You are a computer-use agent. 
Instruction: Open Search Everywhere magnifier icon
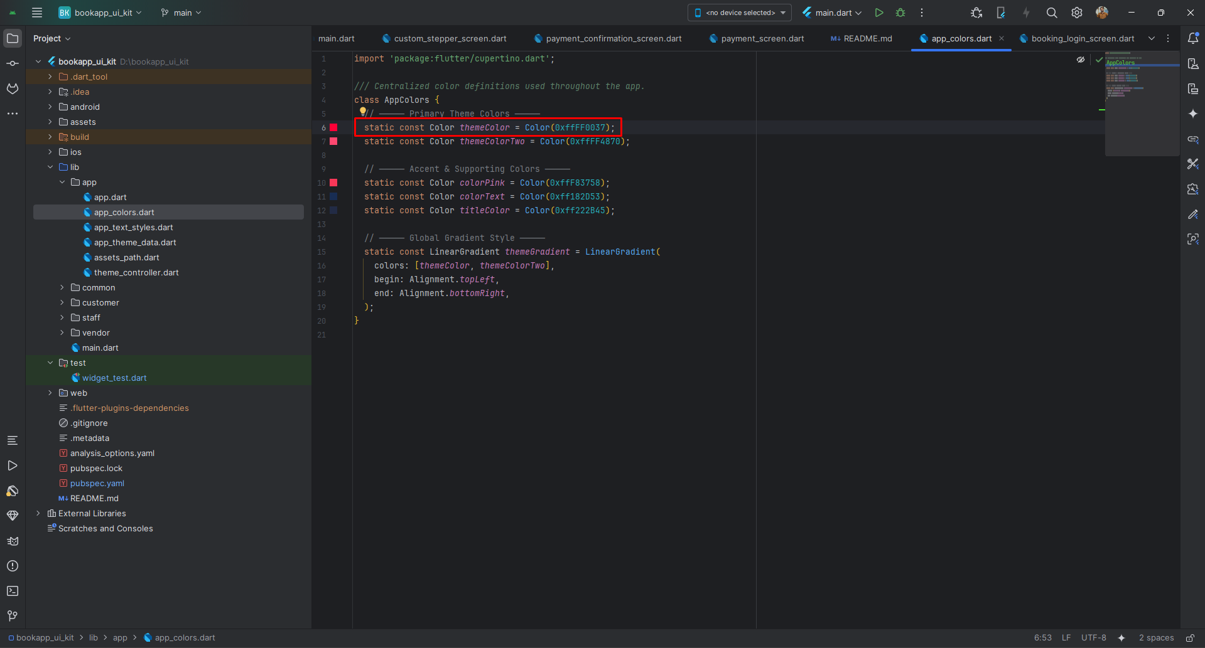pyautogui.click(x=1052, y=13)
